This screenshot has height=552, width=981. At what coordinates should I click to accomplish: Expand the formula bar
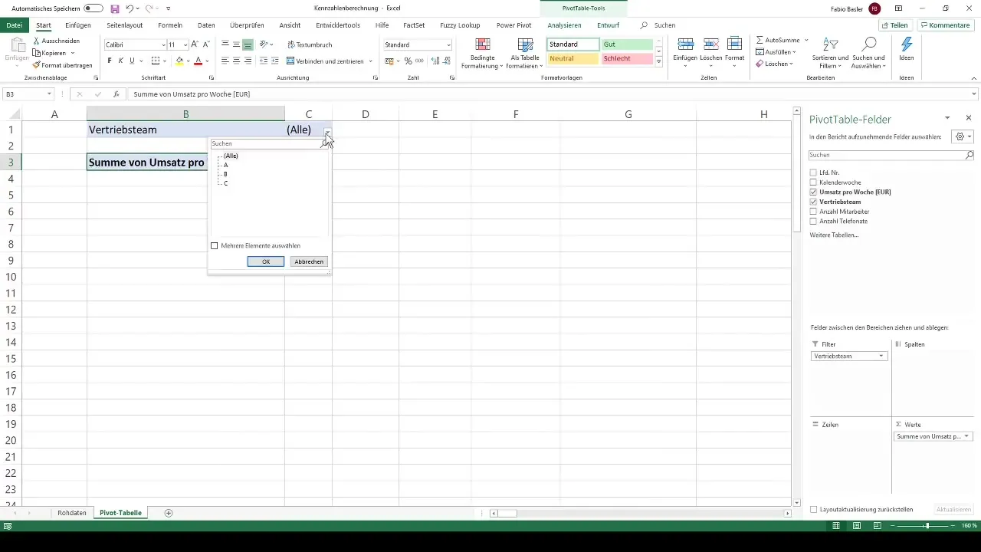pyautogui.click(x=974, y=94)
